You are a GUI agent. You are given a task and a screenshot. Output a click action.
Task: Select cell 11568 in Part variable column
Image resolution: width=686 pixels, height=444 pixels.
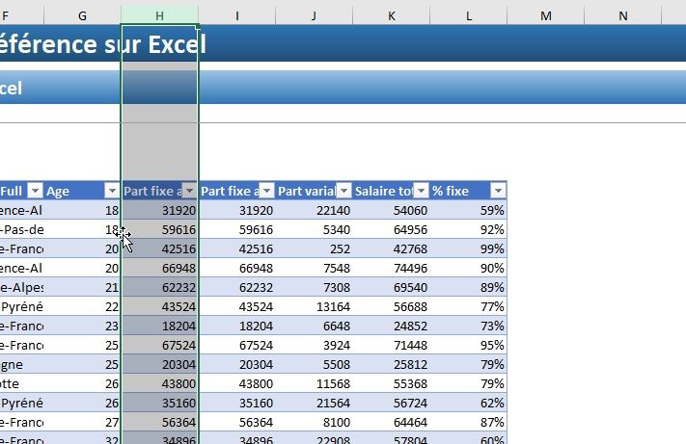314,383
